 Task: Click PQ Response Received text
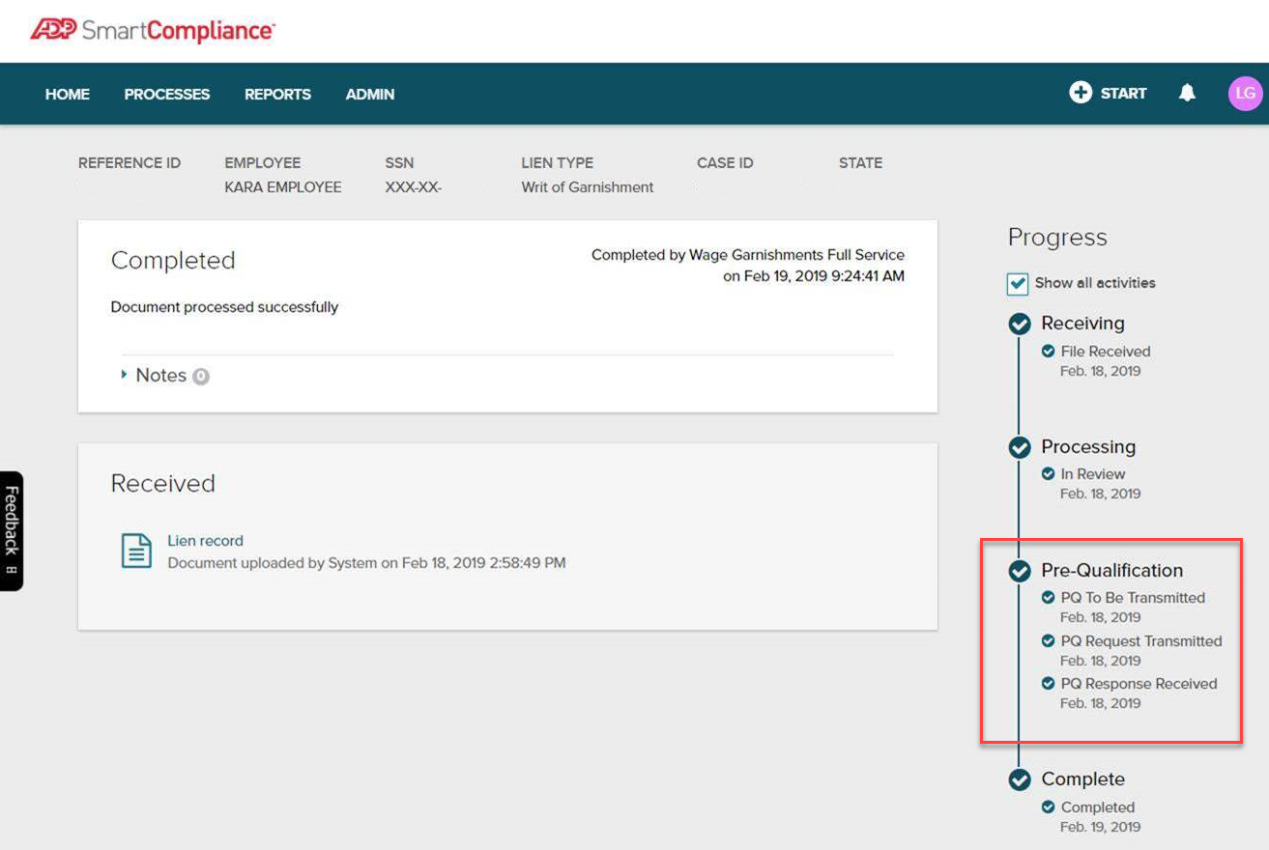[1139, 684]
